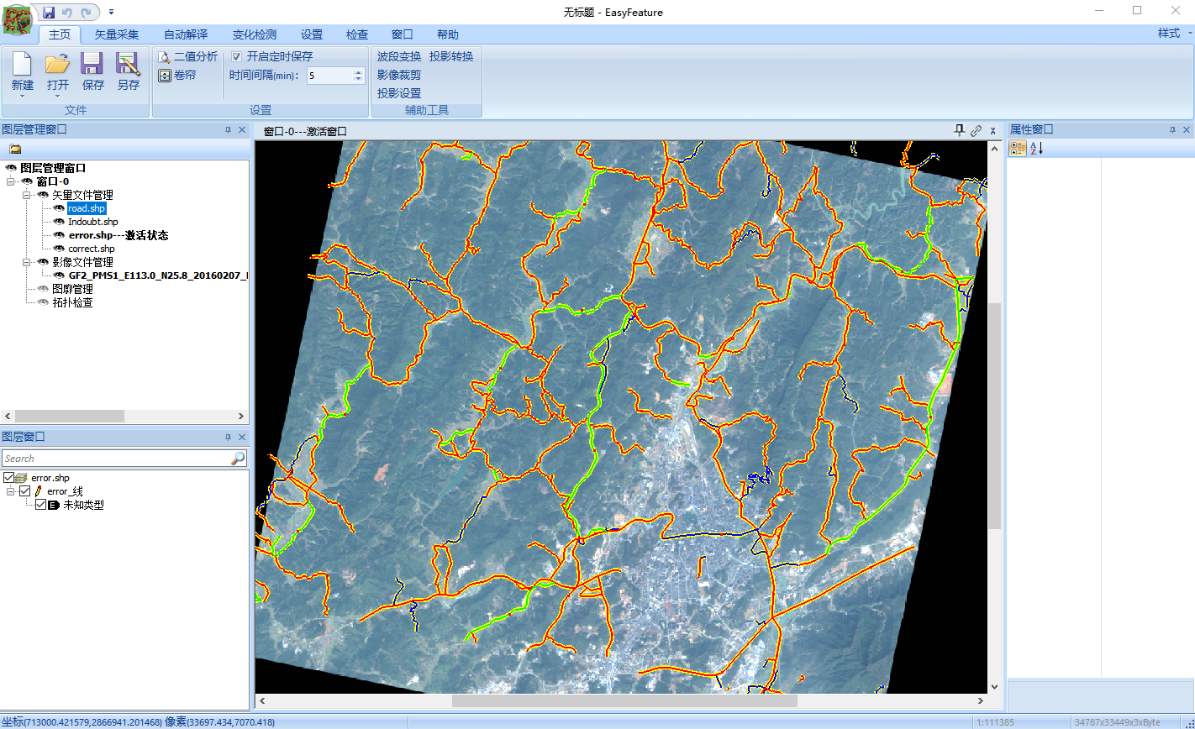Open the 打开 dropdown arrow
1195x729 pixels.
57,96
